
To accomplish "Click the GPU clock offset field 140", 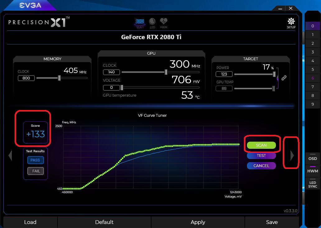I will 111,72.
